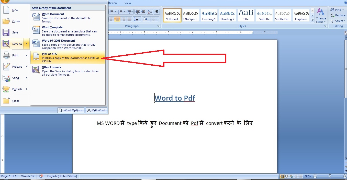Click the Replace button
Screen dimensions: 347x180
click(338, 15)
